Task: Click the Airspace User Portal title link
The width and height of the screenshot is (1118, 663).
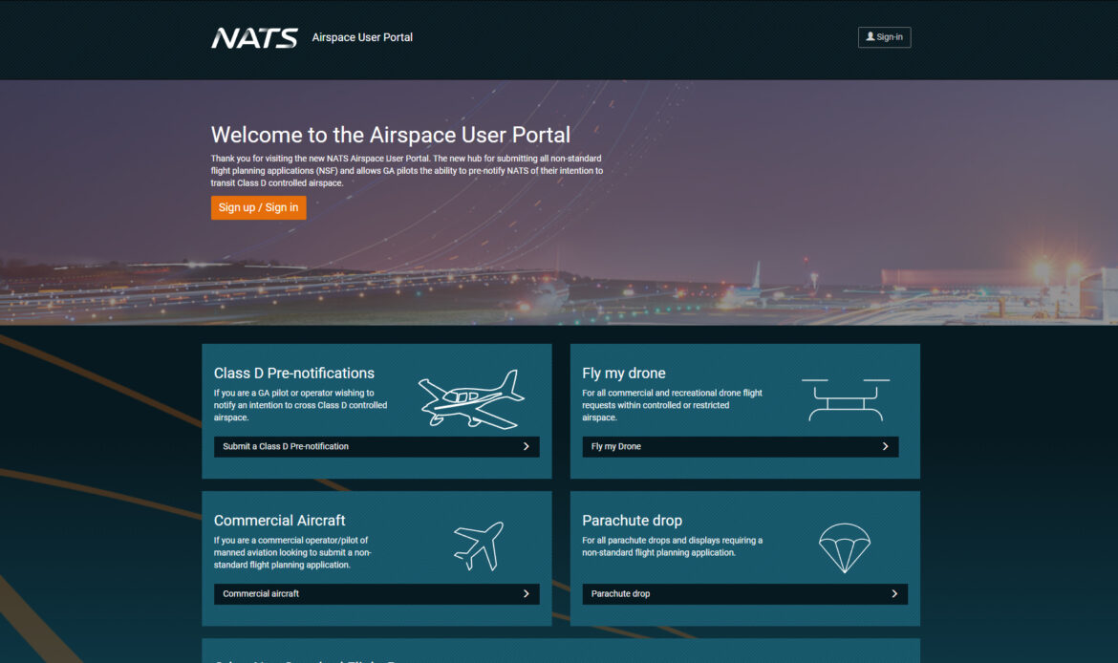Action: pos(362,37)
